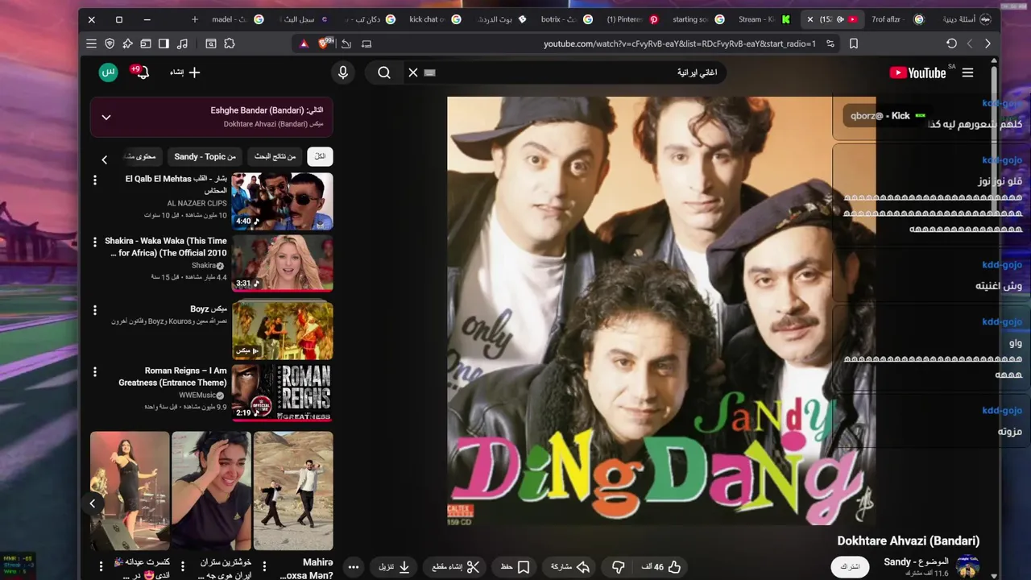Viewport: 1031px width, 580px height.
Task: Open options menu for Shakira Waka Waka
Action: pos(95,242)
